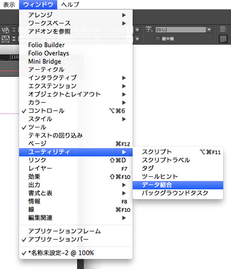
Task: Enable アプリケーションフレーム option
Action: pyautogui.click(x=76, y=231)
